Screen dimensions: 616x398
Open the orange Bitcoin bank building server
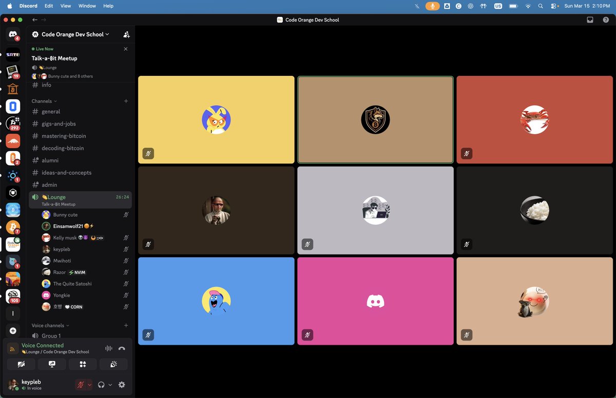(13, 89)
